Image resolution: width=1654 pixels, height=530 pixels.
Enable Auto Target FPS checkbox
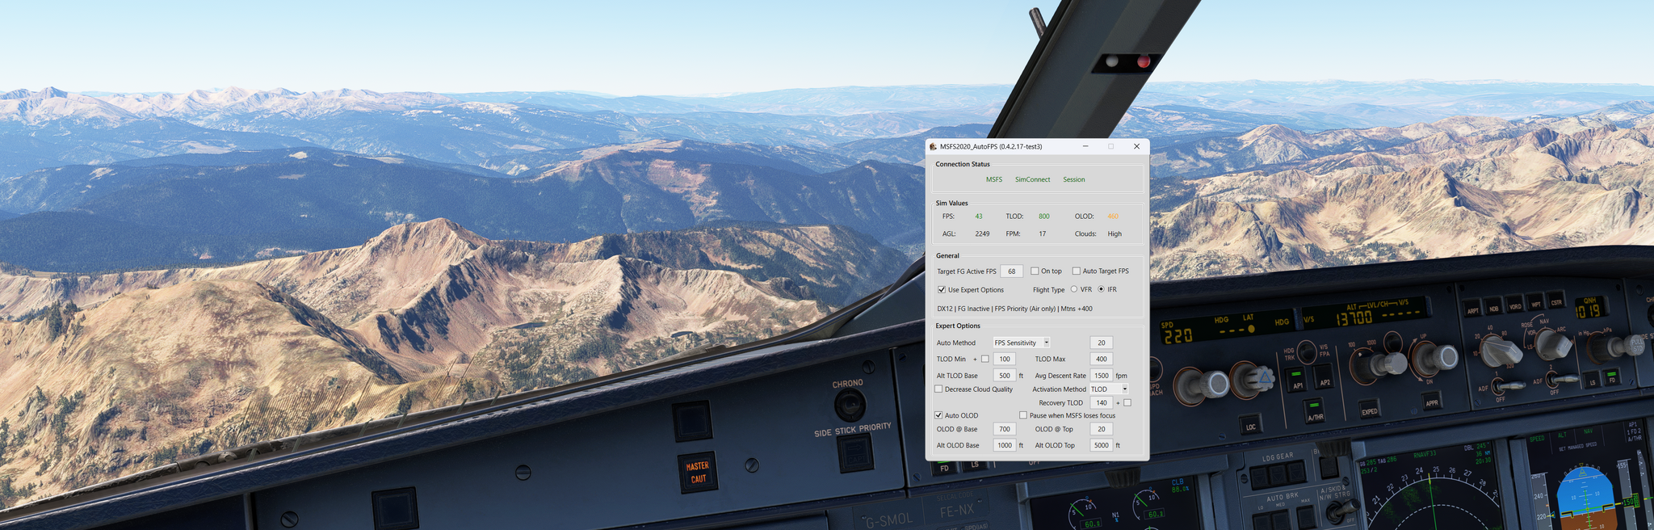[x=1076, y=271]
